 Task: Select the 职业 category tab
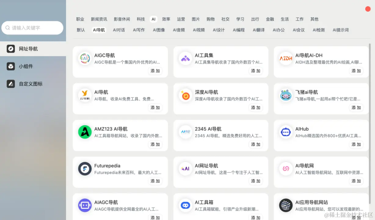point(80,19)
